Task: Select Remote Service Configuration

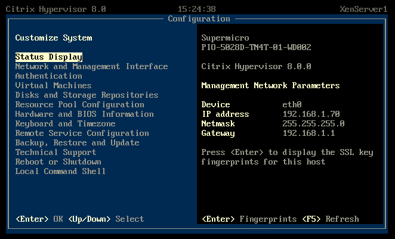Action: [82, 133]
